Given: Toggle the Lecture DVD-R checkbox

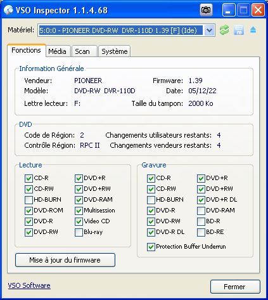Looking at the screenshot, I should coord(29,221).
